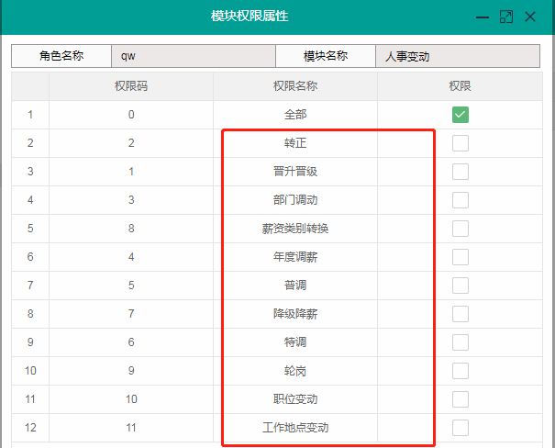Check the 降级降薪 permission checkbox
Screen dimensions: 555x448
[x=461, y=314]
